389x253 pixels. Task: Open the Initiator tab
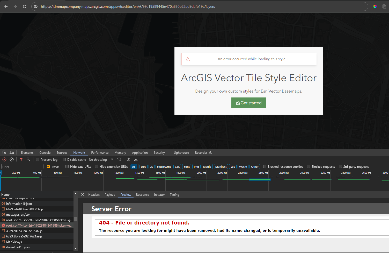click(159, 195)
